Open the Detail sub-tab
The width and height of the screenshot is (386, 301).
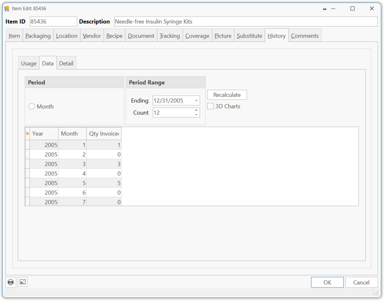66,63
